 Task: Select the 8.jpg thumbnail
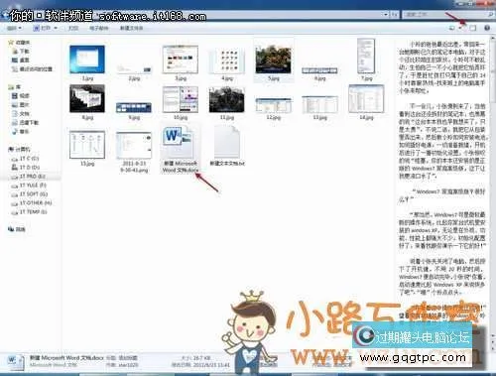tap(87, 98)
